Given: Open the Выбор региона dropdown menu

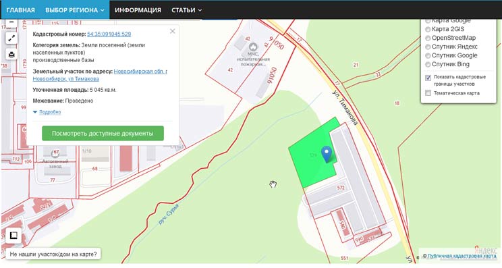Looking at the screenshot, I should point(75,10).
